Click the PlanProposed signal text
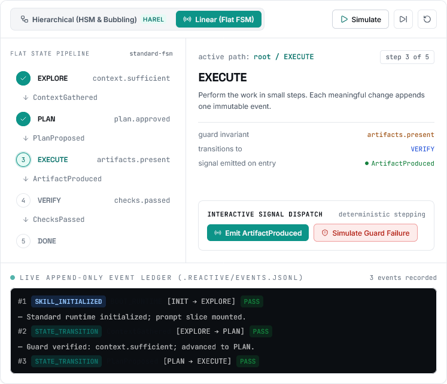The height and width of the screenshot is (384, 447). click(59, 138)
